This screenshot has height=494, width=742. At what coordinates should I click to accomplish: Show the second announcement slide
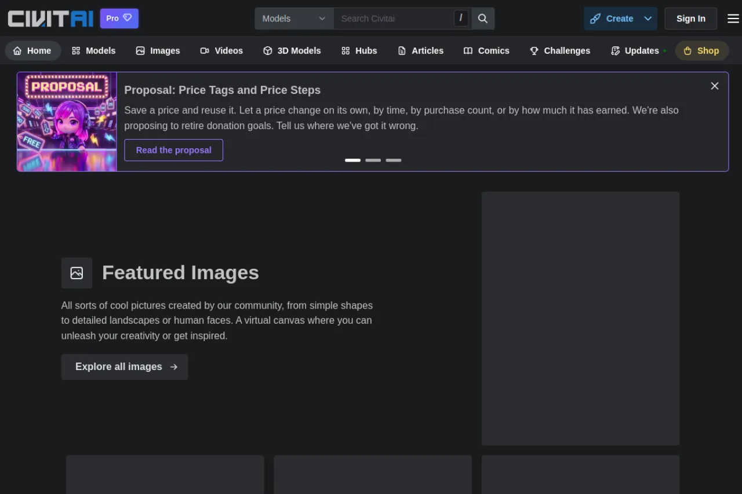pos(373,160)
